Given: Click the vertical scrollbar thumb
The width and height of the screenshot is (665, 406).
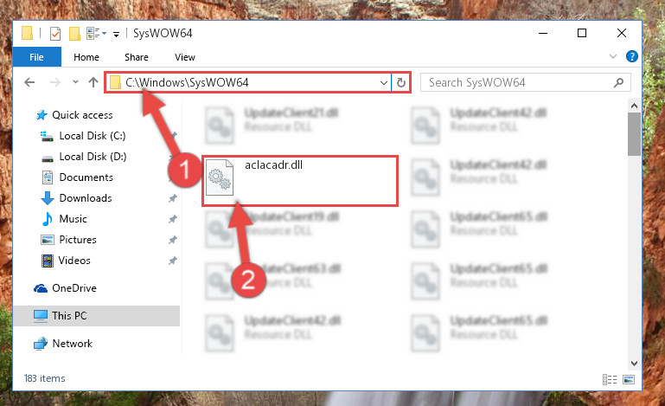Looking at the screenshot, I should click(x=634, y=134).
